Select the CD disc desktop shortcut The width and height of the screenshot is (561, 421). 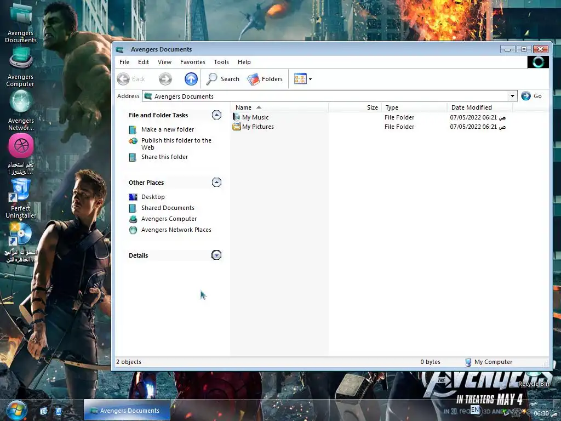tap(20, 243)
